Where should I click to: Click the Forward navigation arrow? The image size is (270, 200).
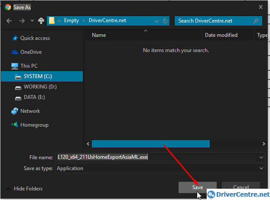click(x=22, y=21)
